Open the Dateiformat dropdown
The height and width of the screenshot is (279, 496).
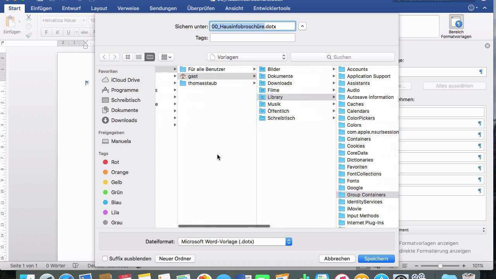pyautogui.click(x=235, y=241)
